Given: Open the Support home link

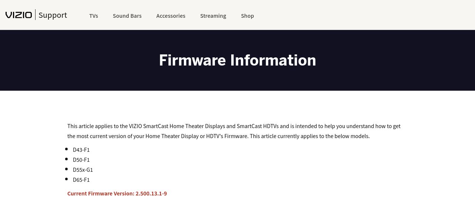Looking at the screenshot, I should click(x=53, y=15).
